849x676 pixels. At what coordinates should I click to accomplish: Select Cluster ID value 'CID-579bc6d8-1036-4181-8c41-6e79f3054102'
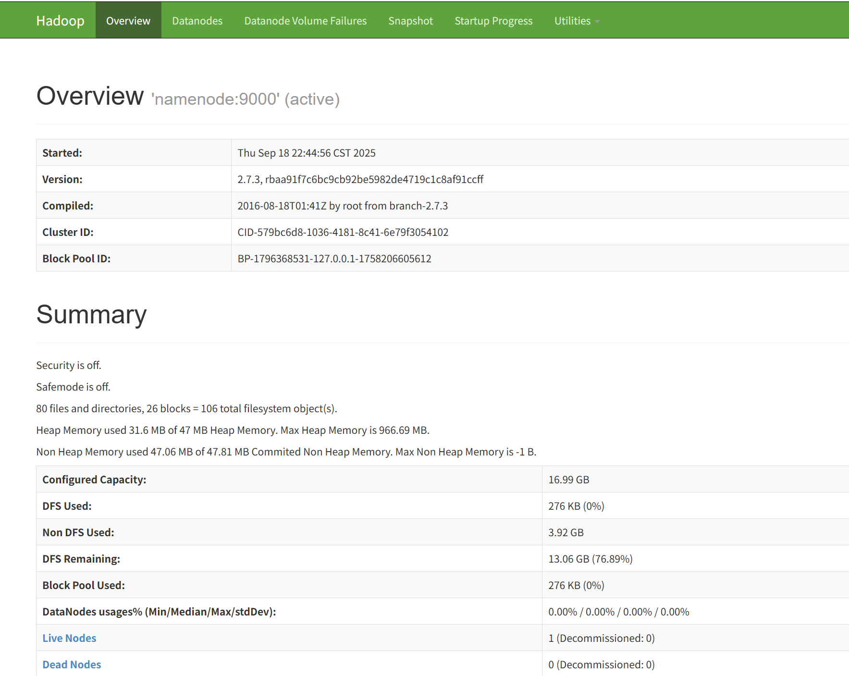(343, 232)
